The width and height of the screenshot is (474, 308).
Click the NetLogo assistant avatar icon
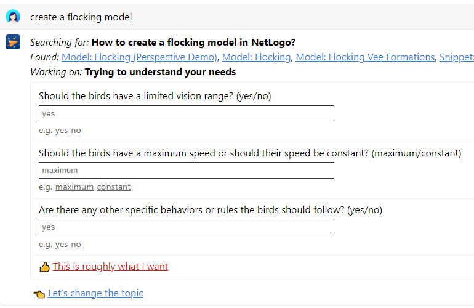(x=13, y=42)
